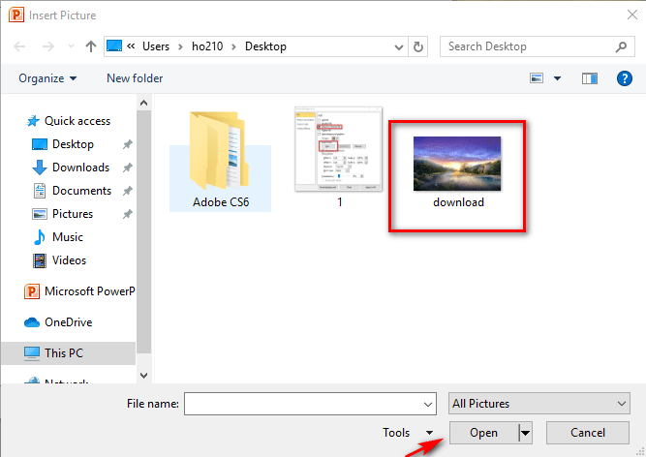Click the refresh icon in address bar
Image resolution: width=646 pixels, height=457 pixels.
click(x=418, y=46)
